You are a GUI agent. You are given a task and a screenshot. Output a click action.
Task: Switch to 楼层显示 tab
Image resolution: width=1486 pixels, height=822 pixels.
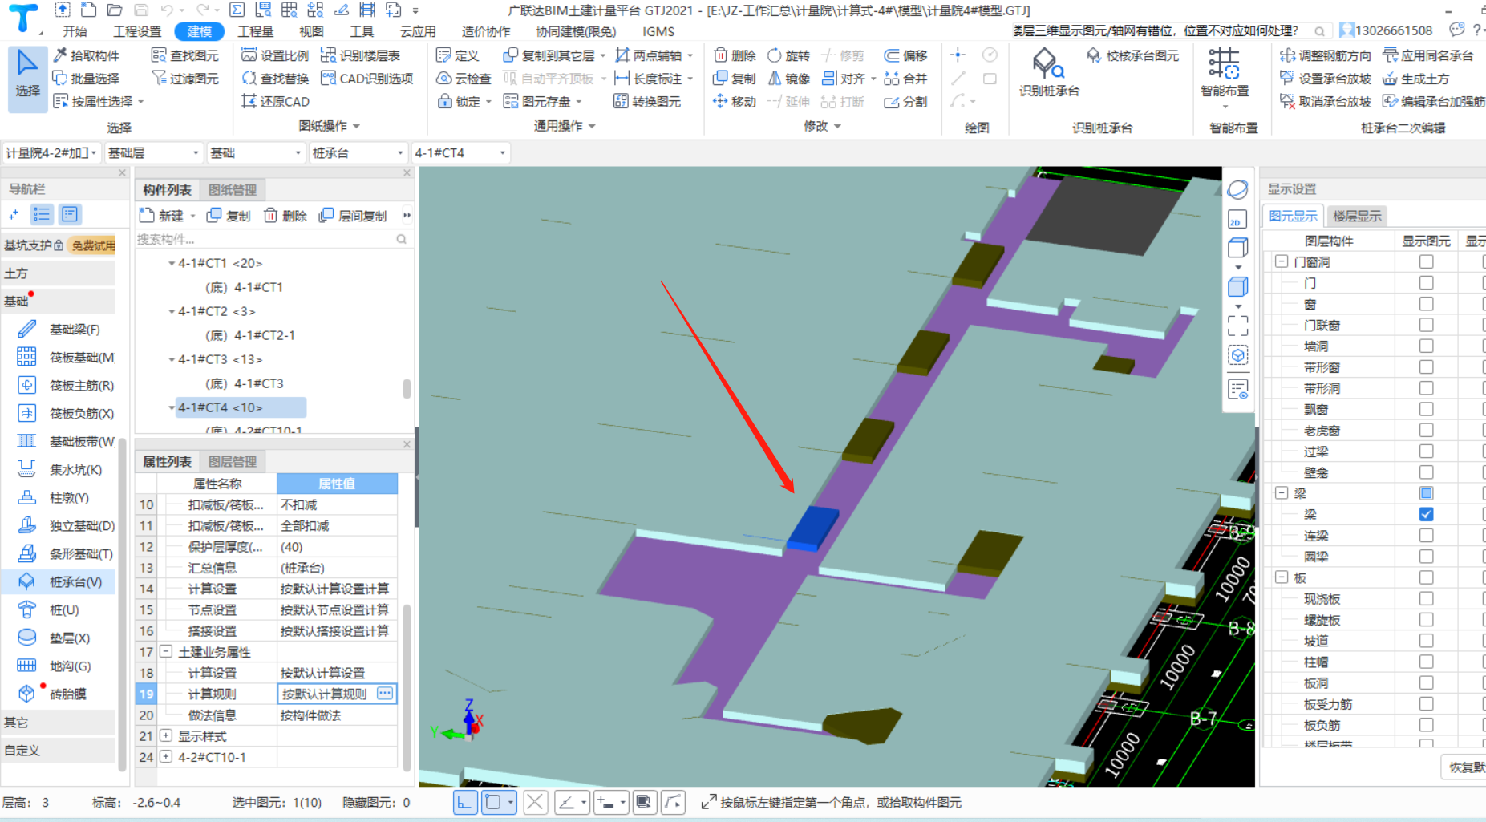coord(1357,216)
